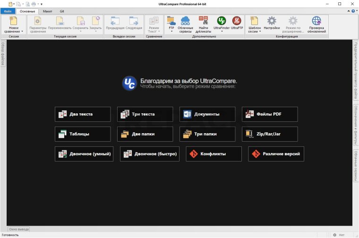Click Найти дубликаты find duplicates icon
359x238 pixels.
pyautogui.click(x=204, y=25)
